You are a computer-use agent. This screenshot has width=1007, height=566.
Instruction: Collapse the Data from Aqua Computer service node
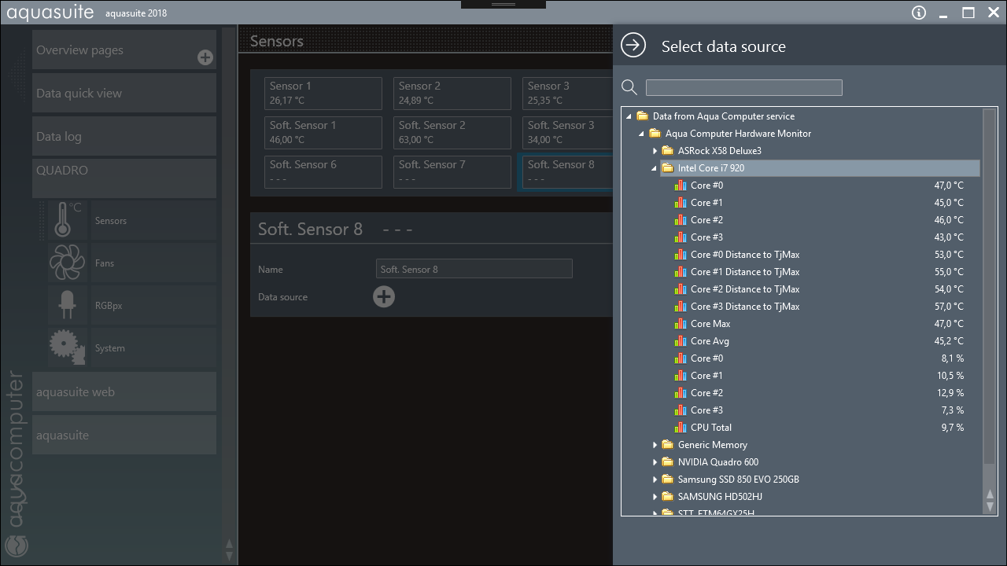tap(629, 116)
